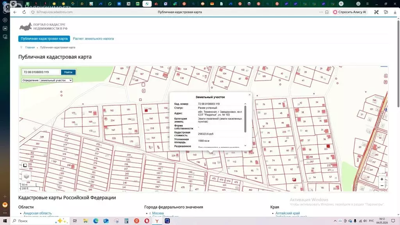Open the volume control in tray
This screenshot has height=225, width=400.
pyautogui.click(x=365, y=221)
